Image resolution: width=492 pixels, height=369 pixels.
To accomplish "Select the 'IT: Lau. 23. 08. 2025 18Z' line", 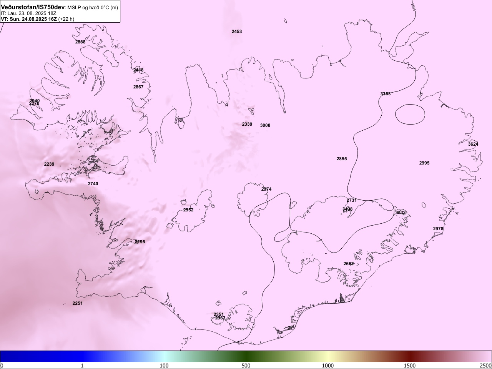I will [x=29, y=13].
